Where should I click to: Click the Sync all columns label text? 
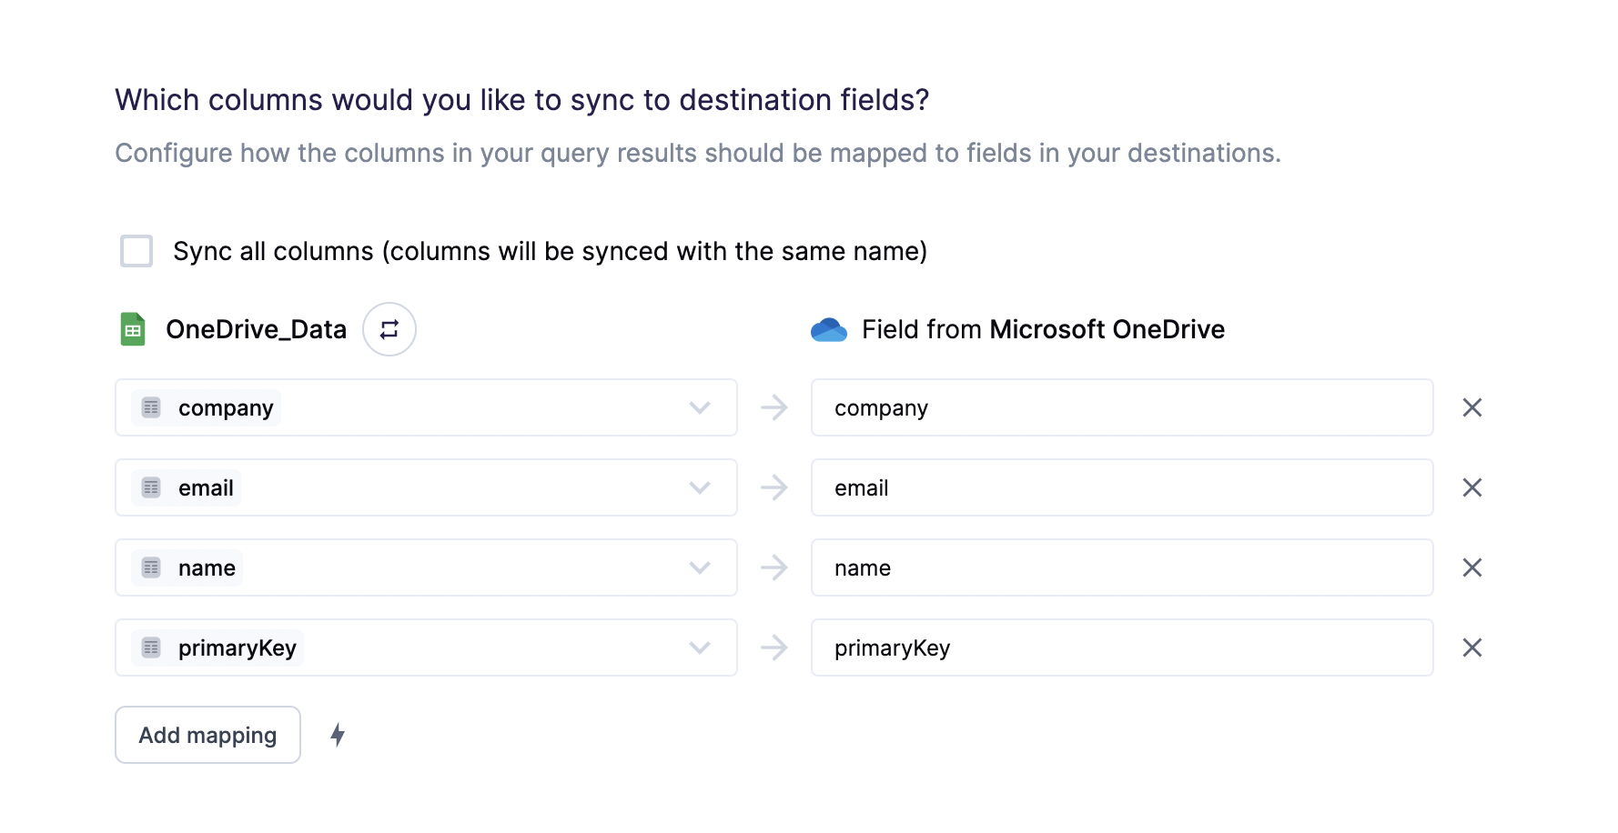click(x=550, y=251)
